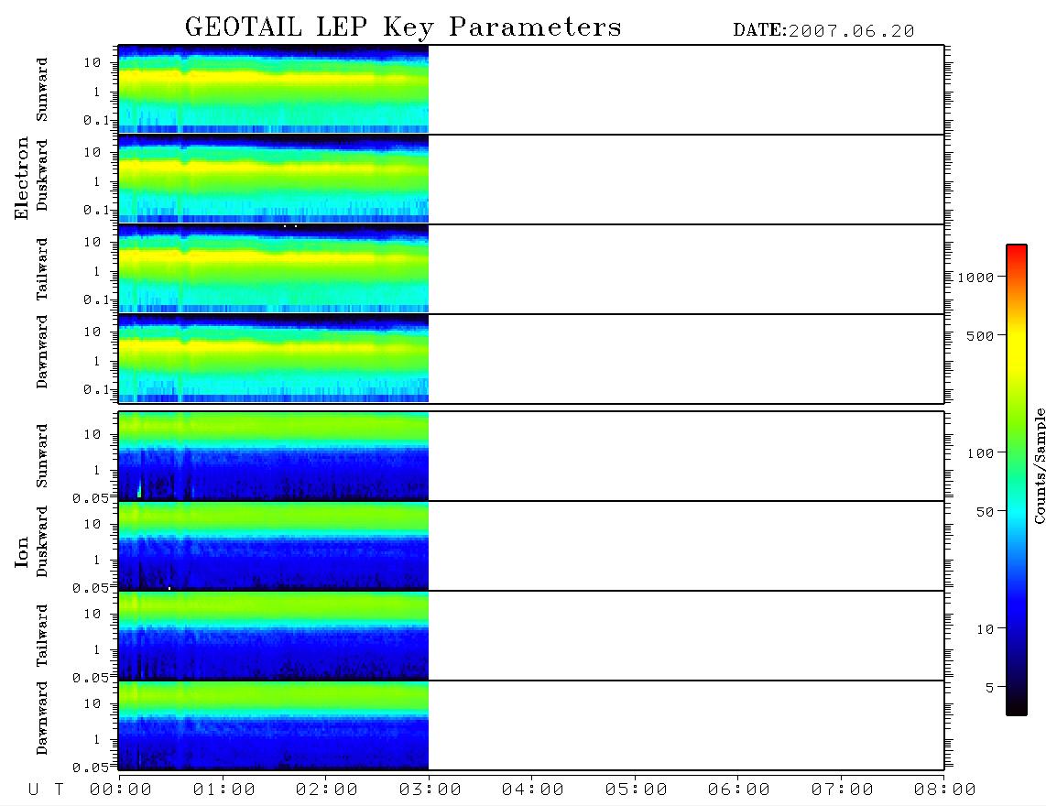The image size is (1046, 806).
Task: Click the "0.1" tick of Electron Dawnward panel
Action: (96, 389)
